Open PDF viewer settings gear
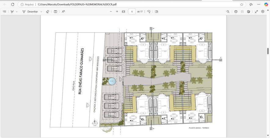This screenshot has width=270, height=138. [263, 12]
